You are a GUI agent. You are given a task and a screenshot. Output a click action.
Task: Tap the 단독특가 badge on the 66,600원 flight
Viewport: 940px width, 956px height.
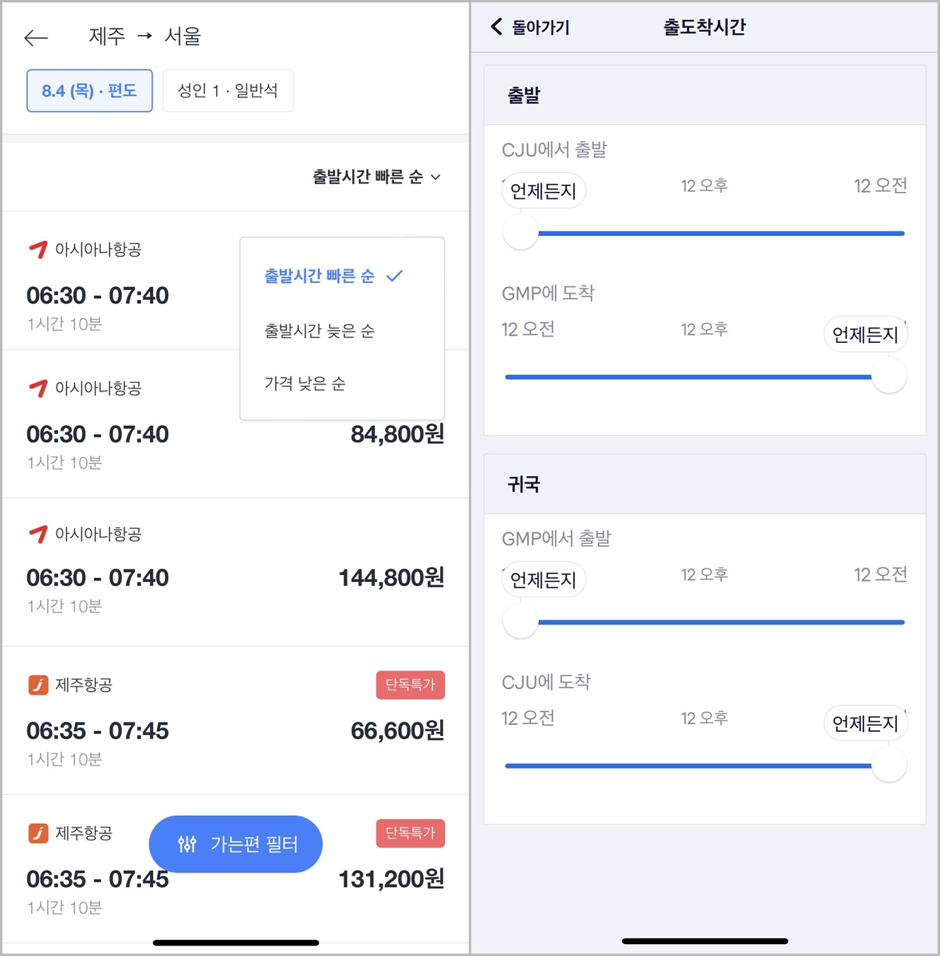411,685
